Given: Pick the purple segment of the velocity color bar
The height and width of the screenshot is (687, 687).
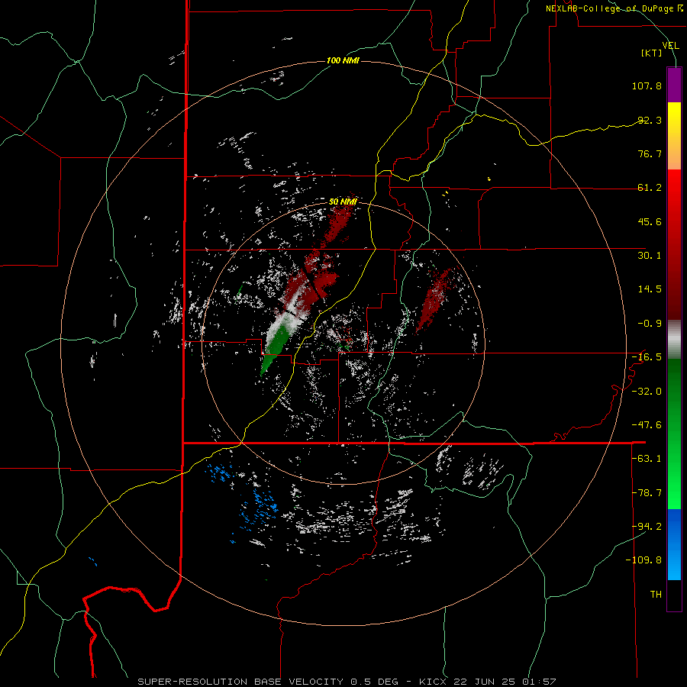Looking at the screenshot, I should coord(674,85).
